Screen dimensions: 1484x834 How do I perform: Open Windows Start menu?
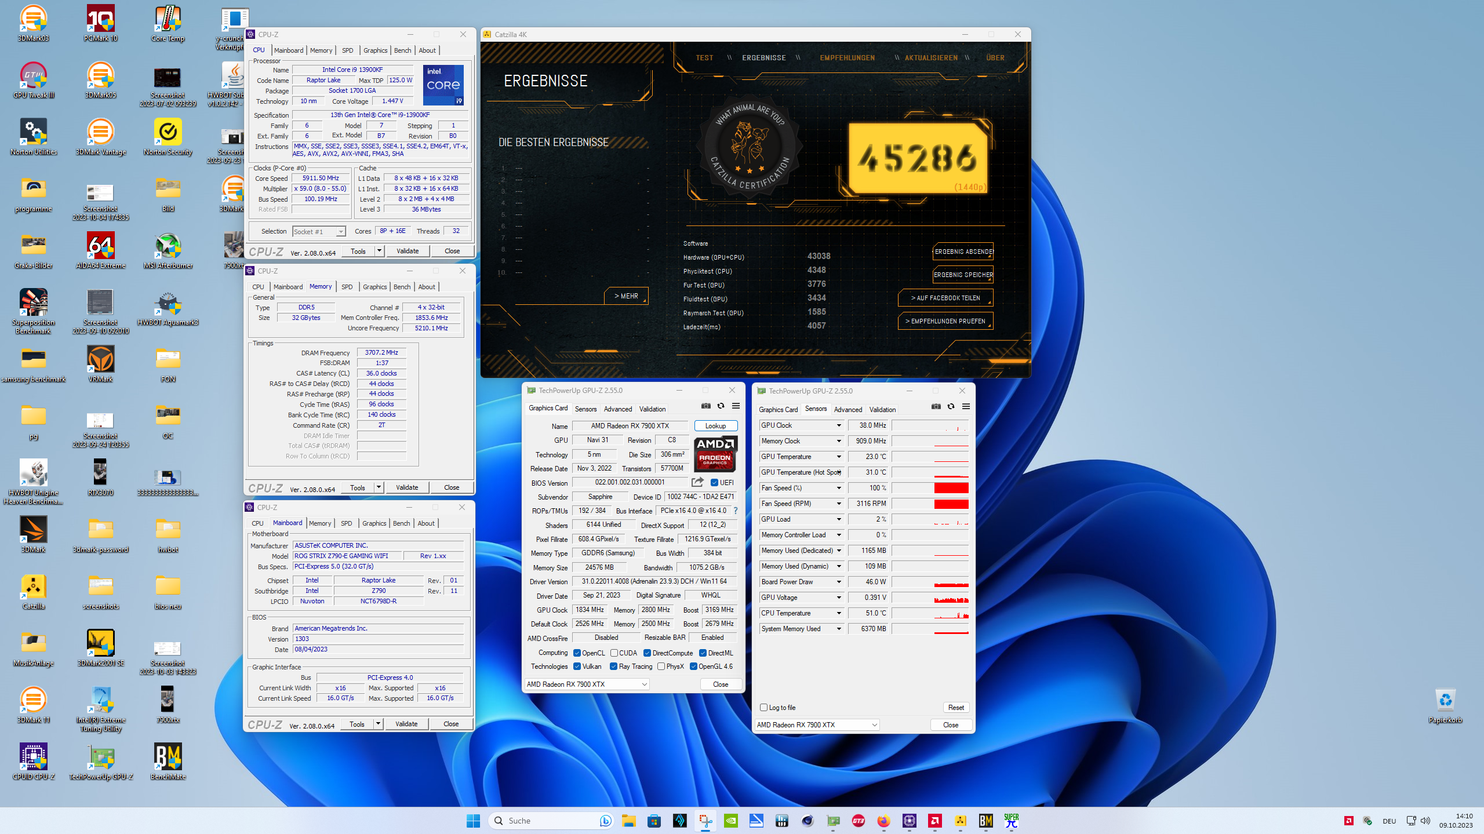[473, 821]
